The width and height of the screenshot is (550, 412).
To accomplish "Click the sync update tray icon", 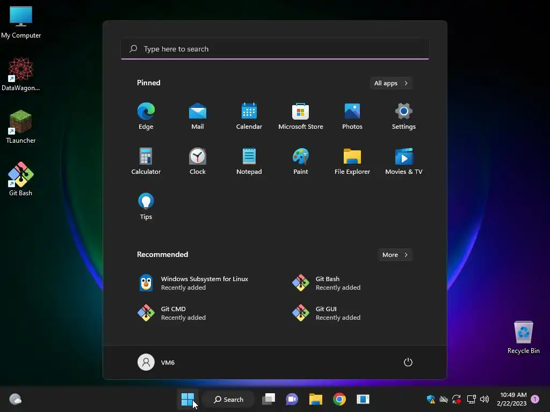I will tap(457, 399).
